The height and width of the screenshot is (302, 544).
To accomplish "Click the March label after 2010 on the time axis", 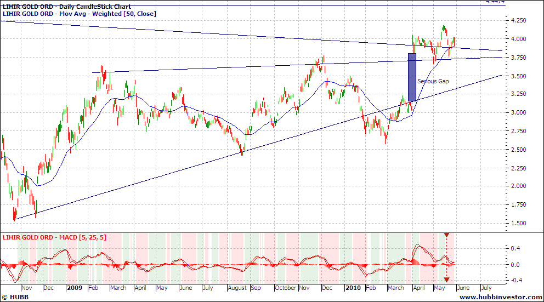I will pyautogui.click(x=396, y=288).
